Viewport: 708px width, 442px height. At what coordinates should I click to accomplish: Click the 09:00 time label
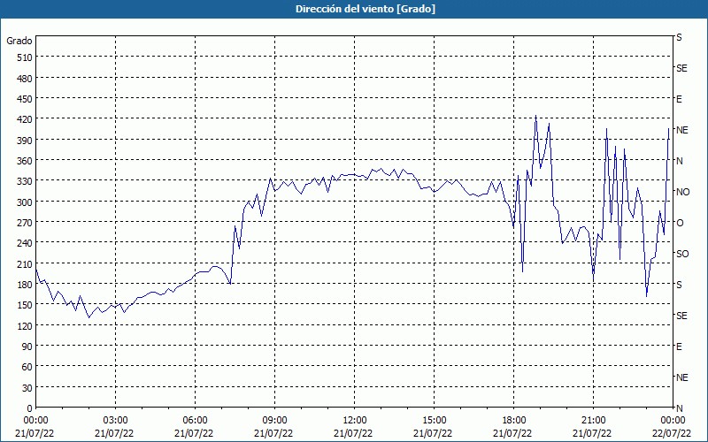274,421
